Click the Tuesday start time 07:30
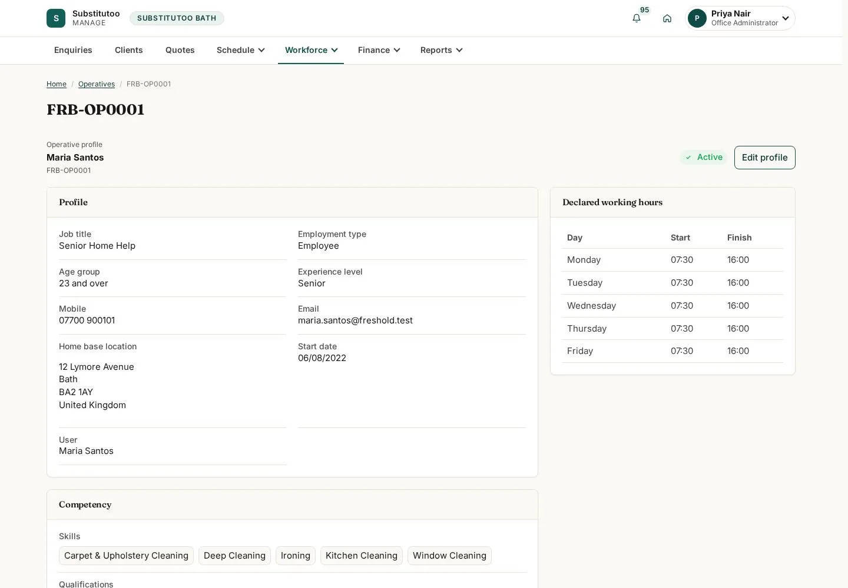This screenshot has width=848, height=588. 682,283
